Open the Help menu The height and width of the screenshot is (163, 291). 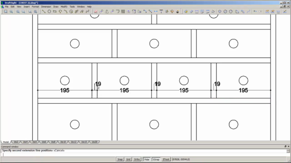pyautogui.click(x=89, y=7)
